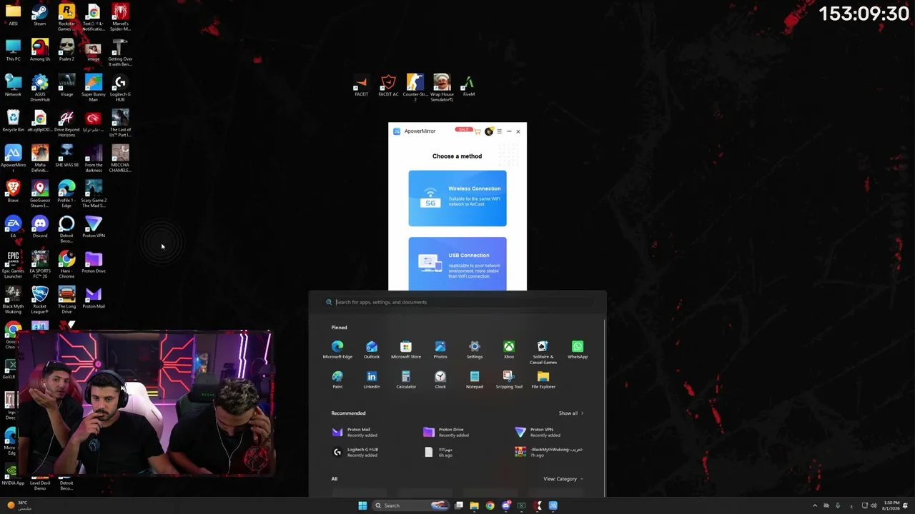Select the Rocket League desktop icon
Viewport: 915px width, 514px height.
pyautogui.click(x=40, y=299)
